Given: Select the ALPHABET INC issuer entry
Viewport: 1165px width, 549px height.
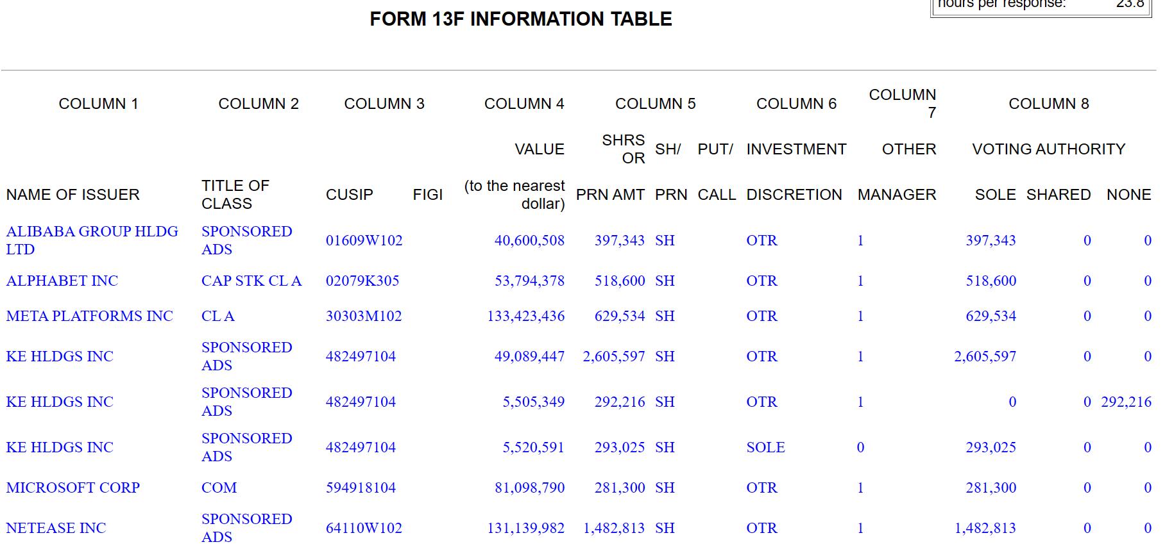Looking at the screenshot, I should [x=62, y=281].
